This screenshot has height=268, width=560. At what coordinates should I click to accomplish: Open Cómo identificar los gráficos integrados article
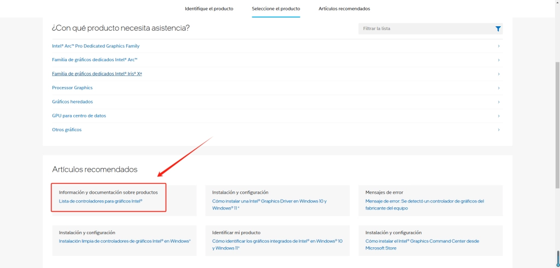click(x=277, y=244)
